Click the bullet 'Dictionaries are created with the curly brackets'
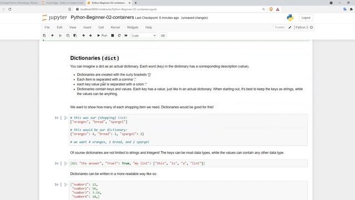Image resolution: width=355 pixels, height=200 pixels. click(114, 74)
